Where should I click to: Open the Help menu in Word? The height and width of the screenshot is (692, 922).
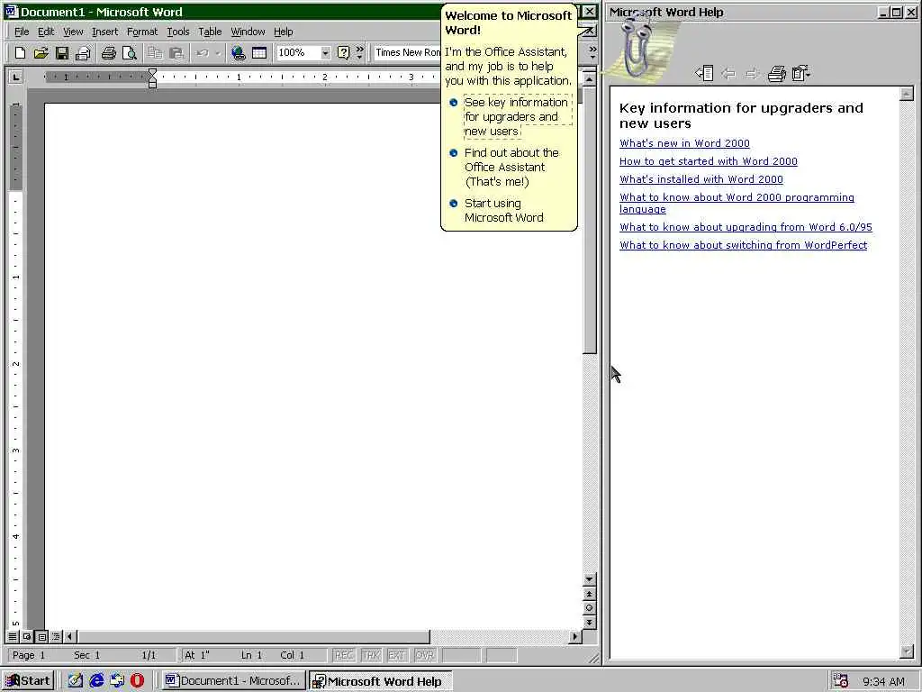pyautogui.click(x=283, y=32)
